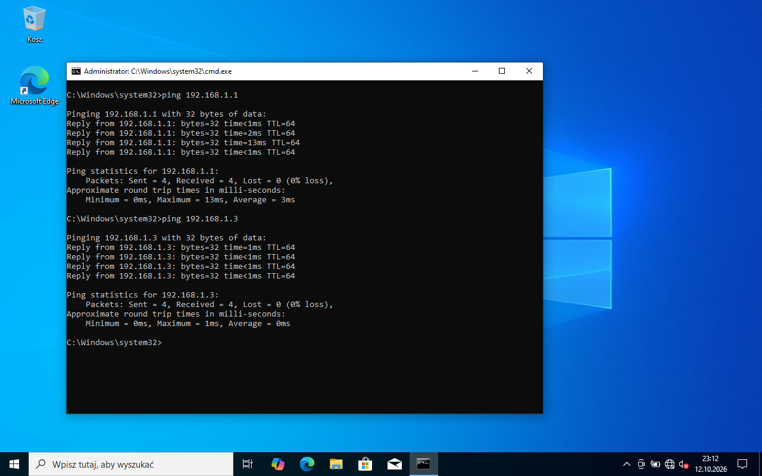Click the 192.168.1.3 reply with time=1ms
762x476 pixels.
pos(181,248)
